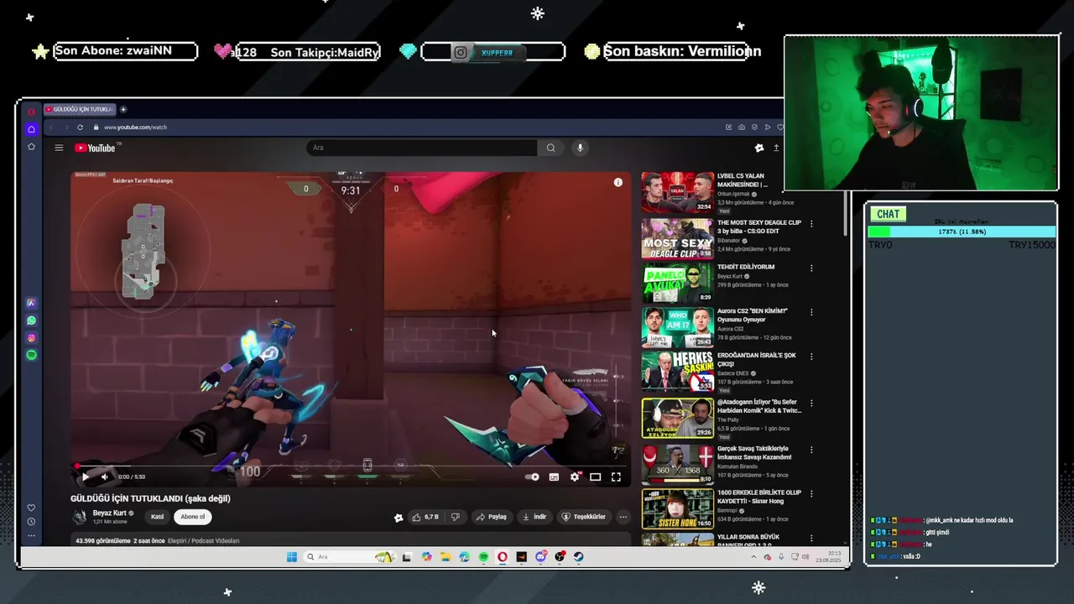The image size is (1074, 604).
Task: Download video with İndir button
Action: coord(534,517)
